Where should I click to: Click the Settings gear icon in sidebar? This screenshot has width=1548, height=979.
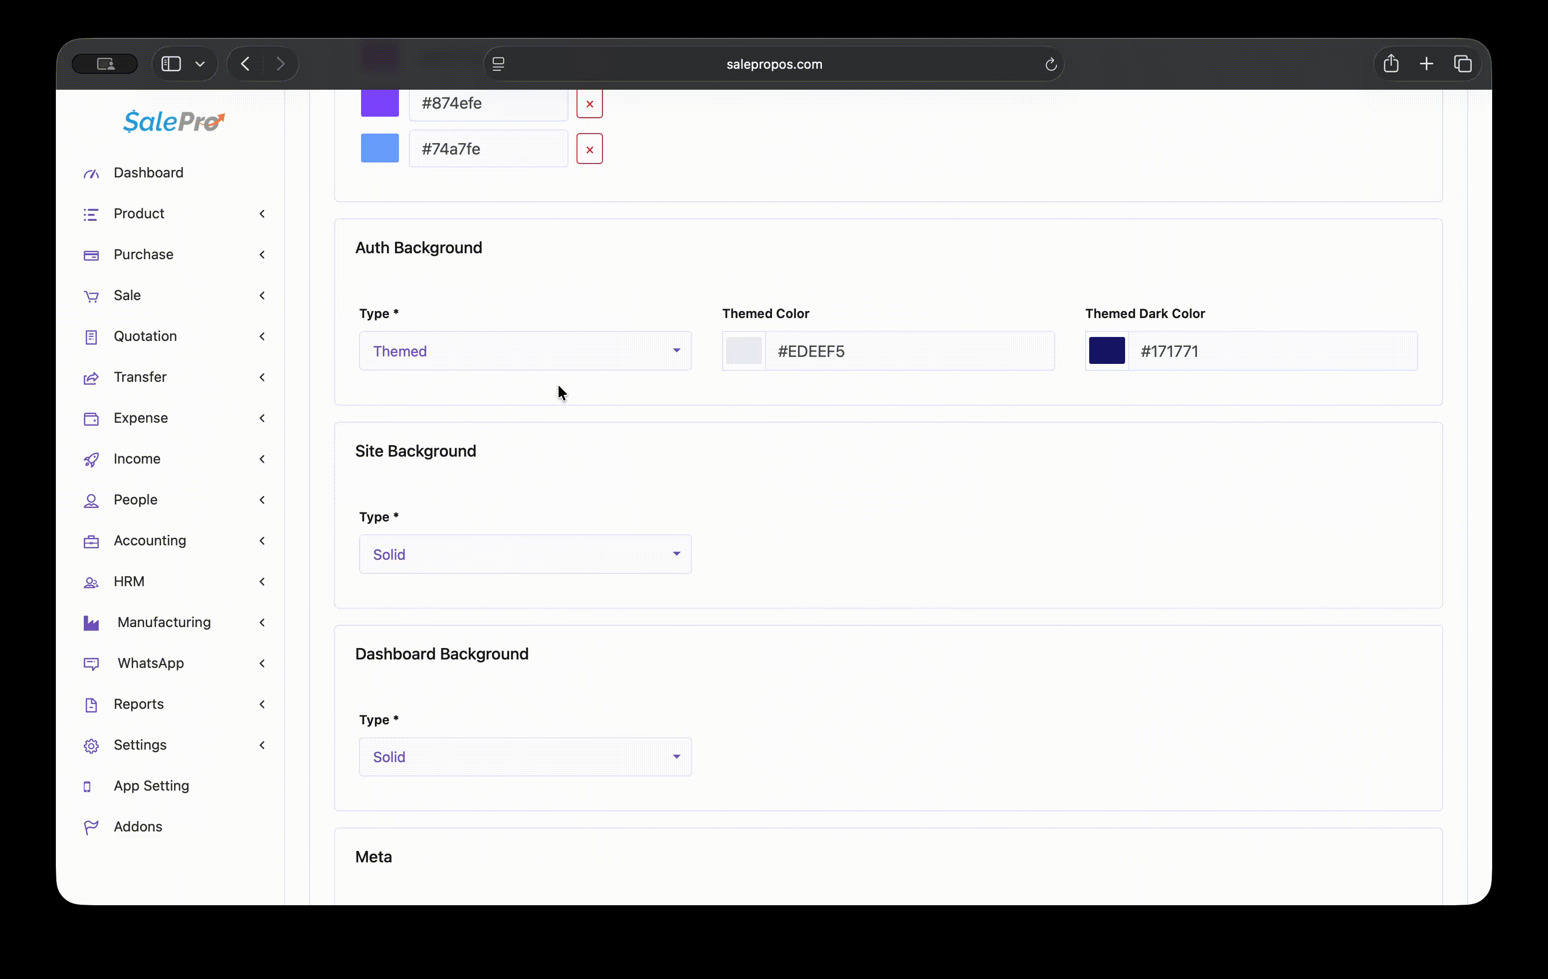[91, 745]
